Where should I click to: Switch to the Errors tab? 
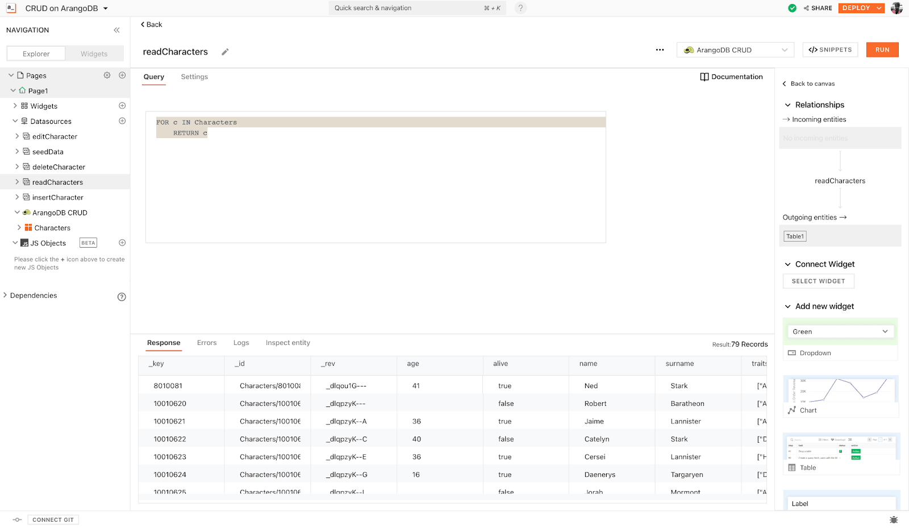[207, 343]
